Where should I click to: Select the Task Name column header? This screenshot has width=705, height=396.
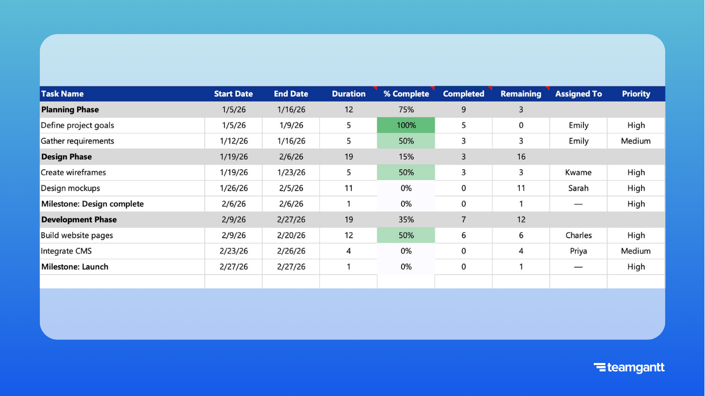(x=62, y=94)
